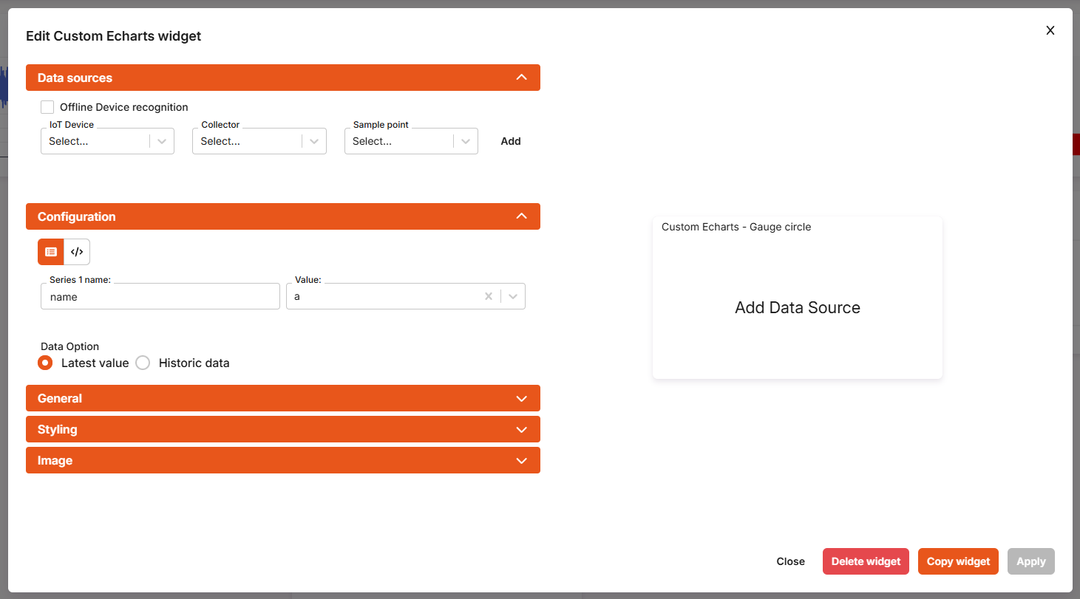Click the Edit Custom Echarts widget heading

point(113,35)
